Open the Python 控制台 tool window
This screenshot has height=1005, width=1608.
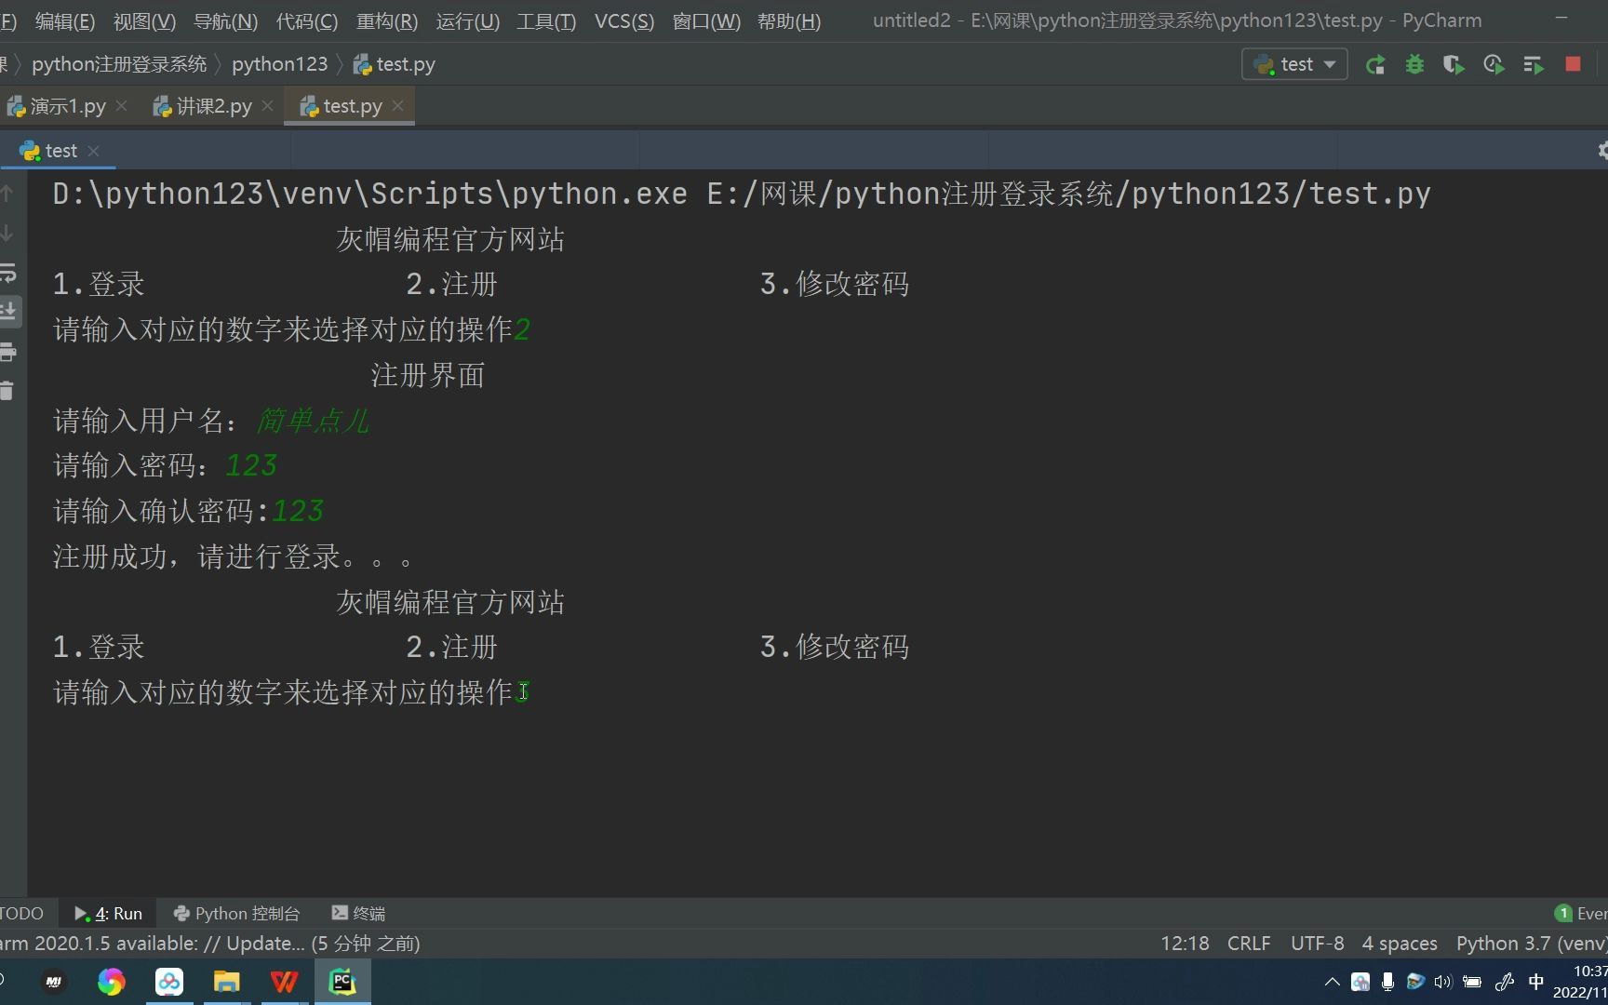pyautogui.click(x=237, y=914)
